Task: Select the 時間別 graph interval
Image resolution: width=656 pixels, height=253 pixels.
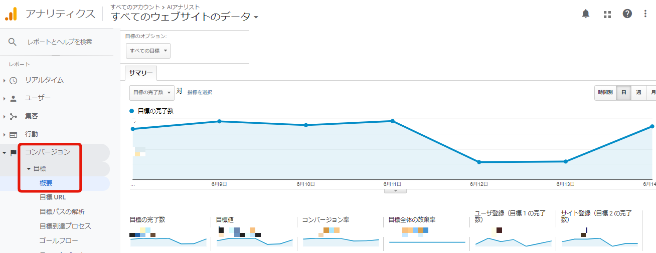Action: tap(605, 93)
